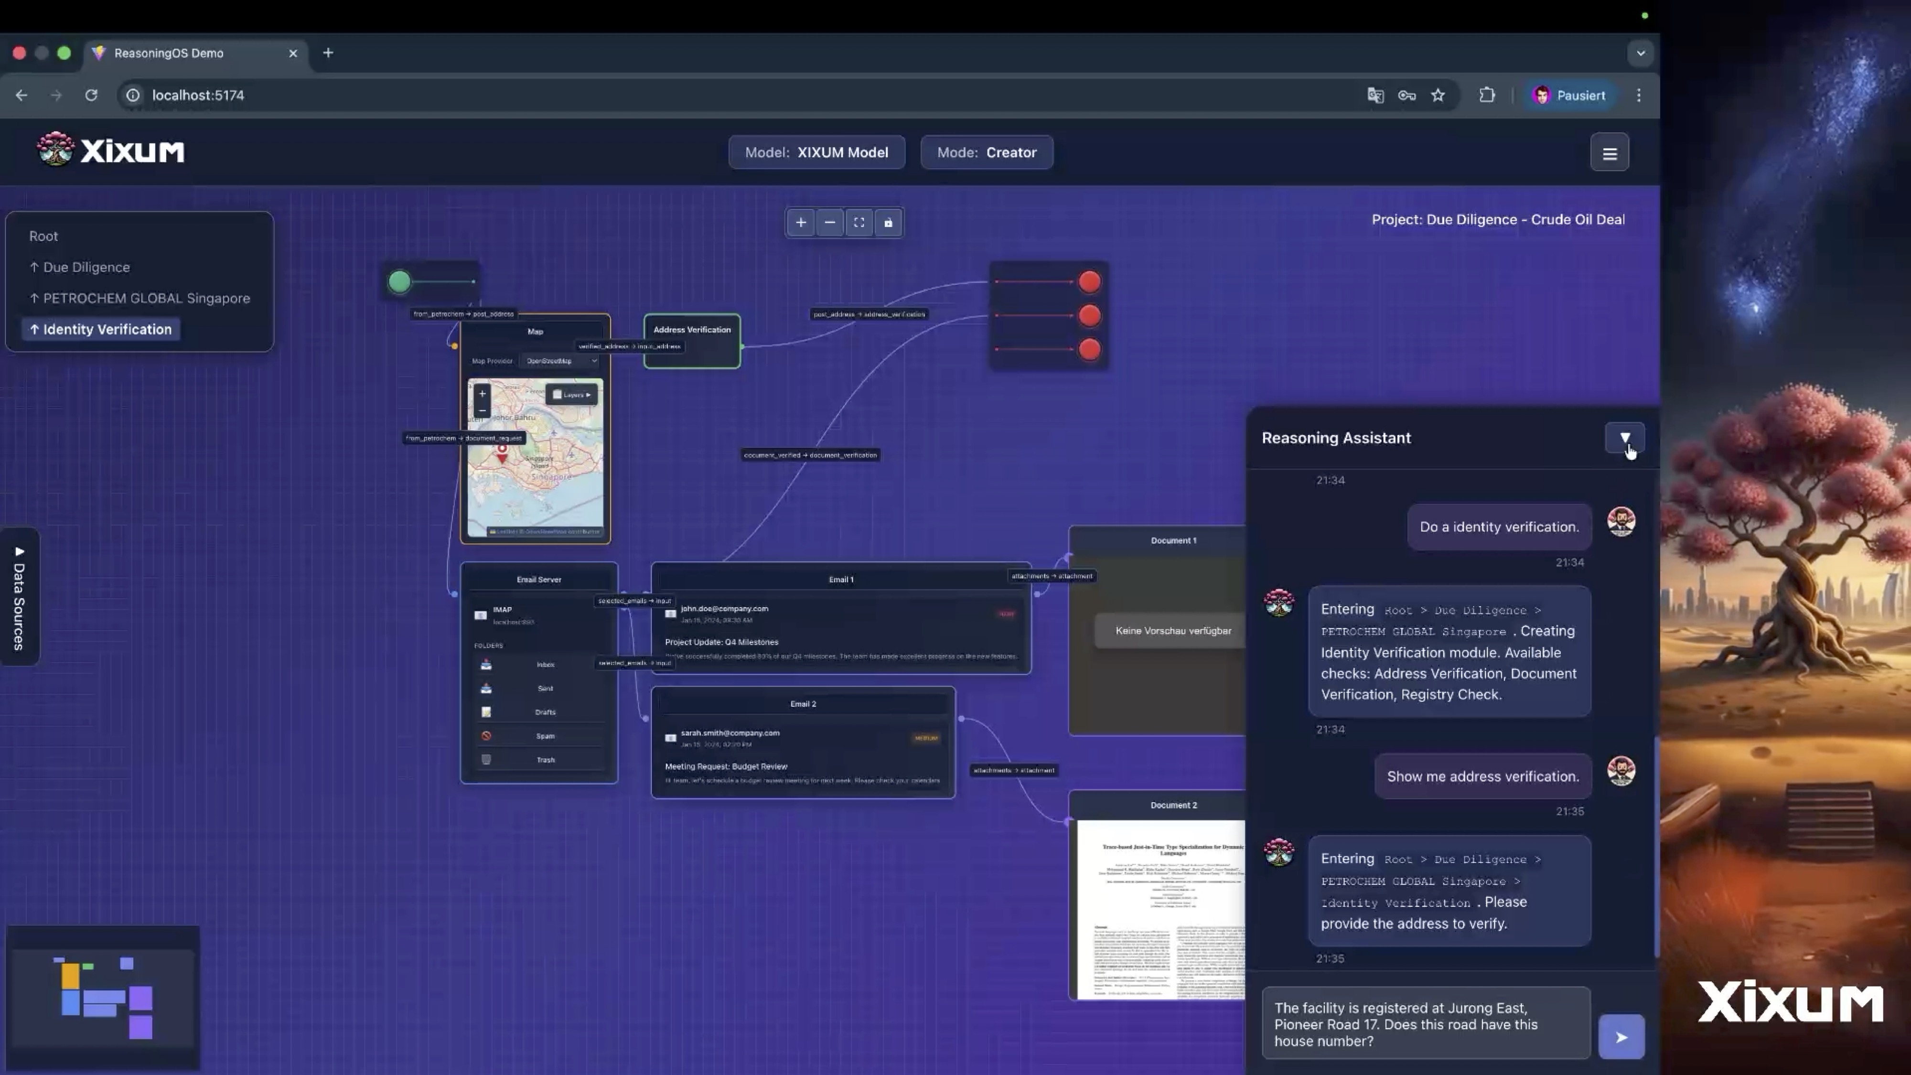Zoom in the canvas with plus button
The height and width of the screenshot is (1075, 1911).
[800, 223]
